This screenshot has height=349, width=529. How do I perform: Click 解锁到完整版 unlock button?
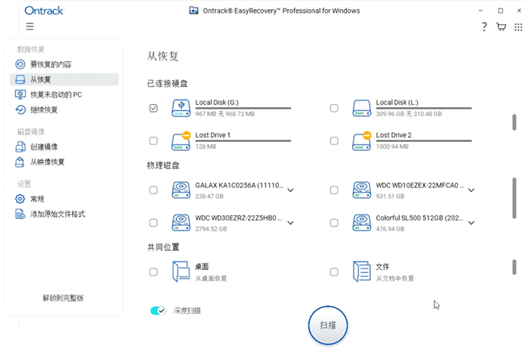[x=63, y=298]
